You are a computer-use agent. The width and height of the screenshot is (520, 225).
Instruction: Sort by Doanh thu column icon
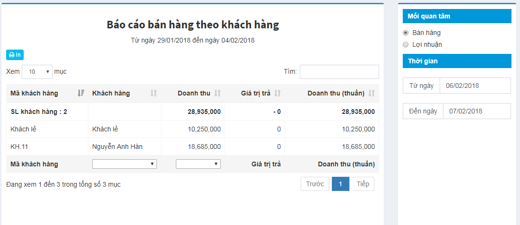217,94
